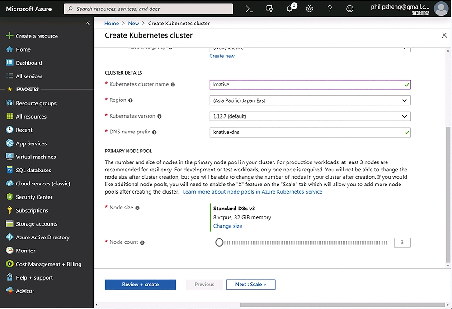Click the horizontal scrollbar thumb
This screenshot has width=452, height=309.
pyautogui.click(x=343, y=304)
